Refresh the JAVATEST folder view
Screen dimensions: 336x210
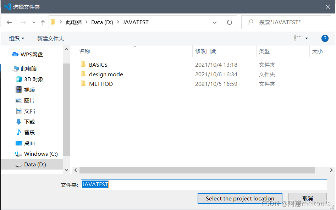point(229,22)
